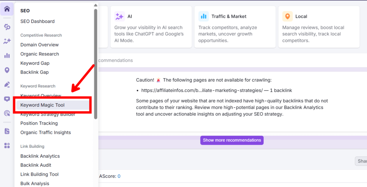Click the AScore value 0 link
367x187 pixels.
(119, 176)
